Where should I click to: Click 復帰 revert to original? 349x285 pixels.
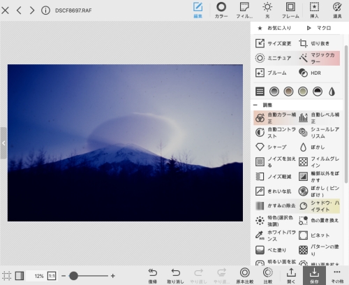tap(152, 276)
